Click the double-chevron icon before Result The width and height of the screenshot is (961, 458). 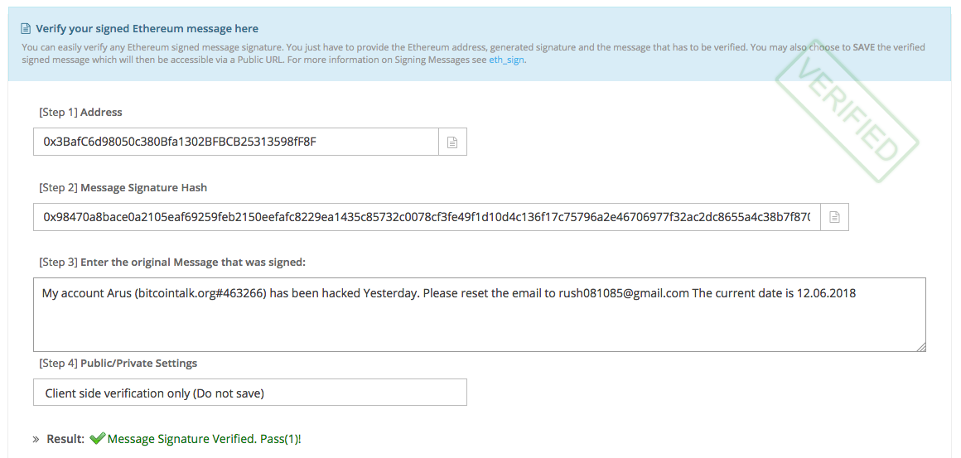click(36, 440)
